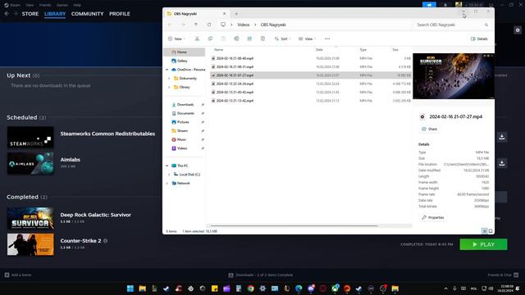Click the Share button in details pane
The height and width of the screenshot is (295, 525).
(x=430, y=129)
